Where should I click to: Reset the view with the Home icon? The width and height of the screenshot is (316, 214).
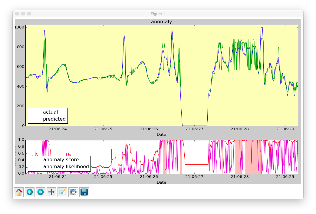tap(19, 192)
